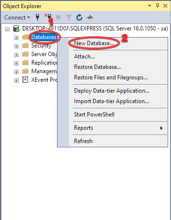Select the Server Objects tree label

point(44,54)
